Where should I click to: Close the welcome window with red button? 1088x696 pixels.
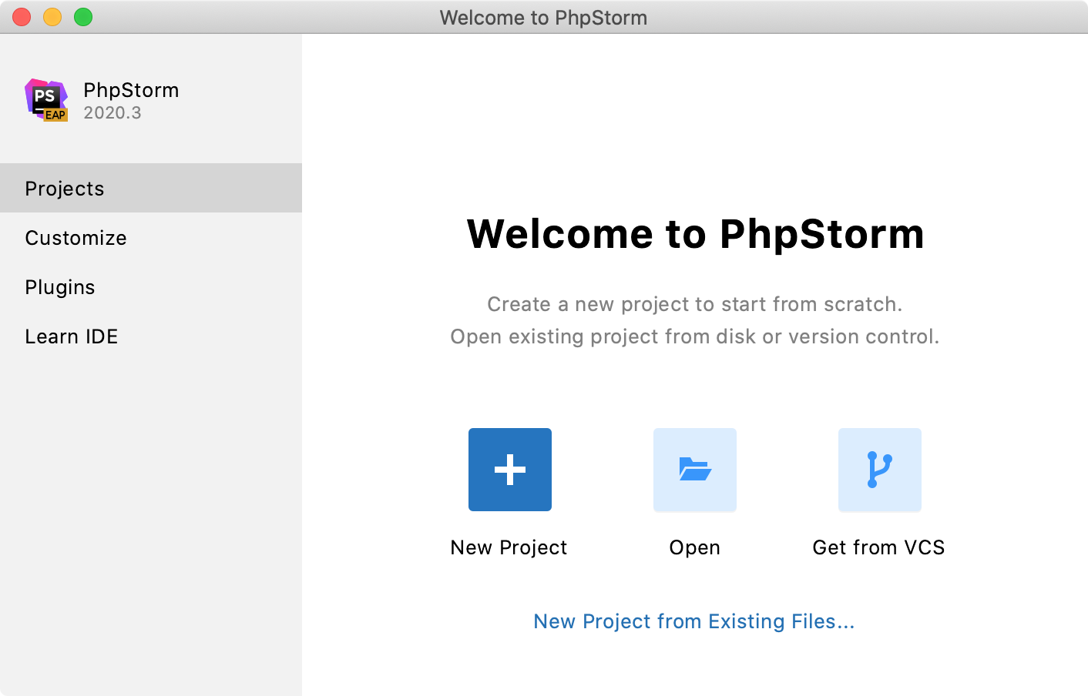[x=22, y=17]
